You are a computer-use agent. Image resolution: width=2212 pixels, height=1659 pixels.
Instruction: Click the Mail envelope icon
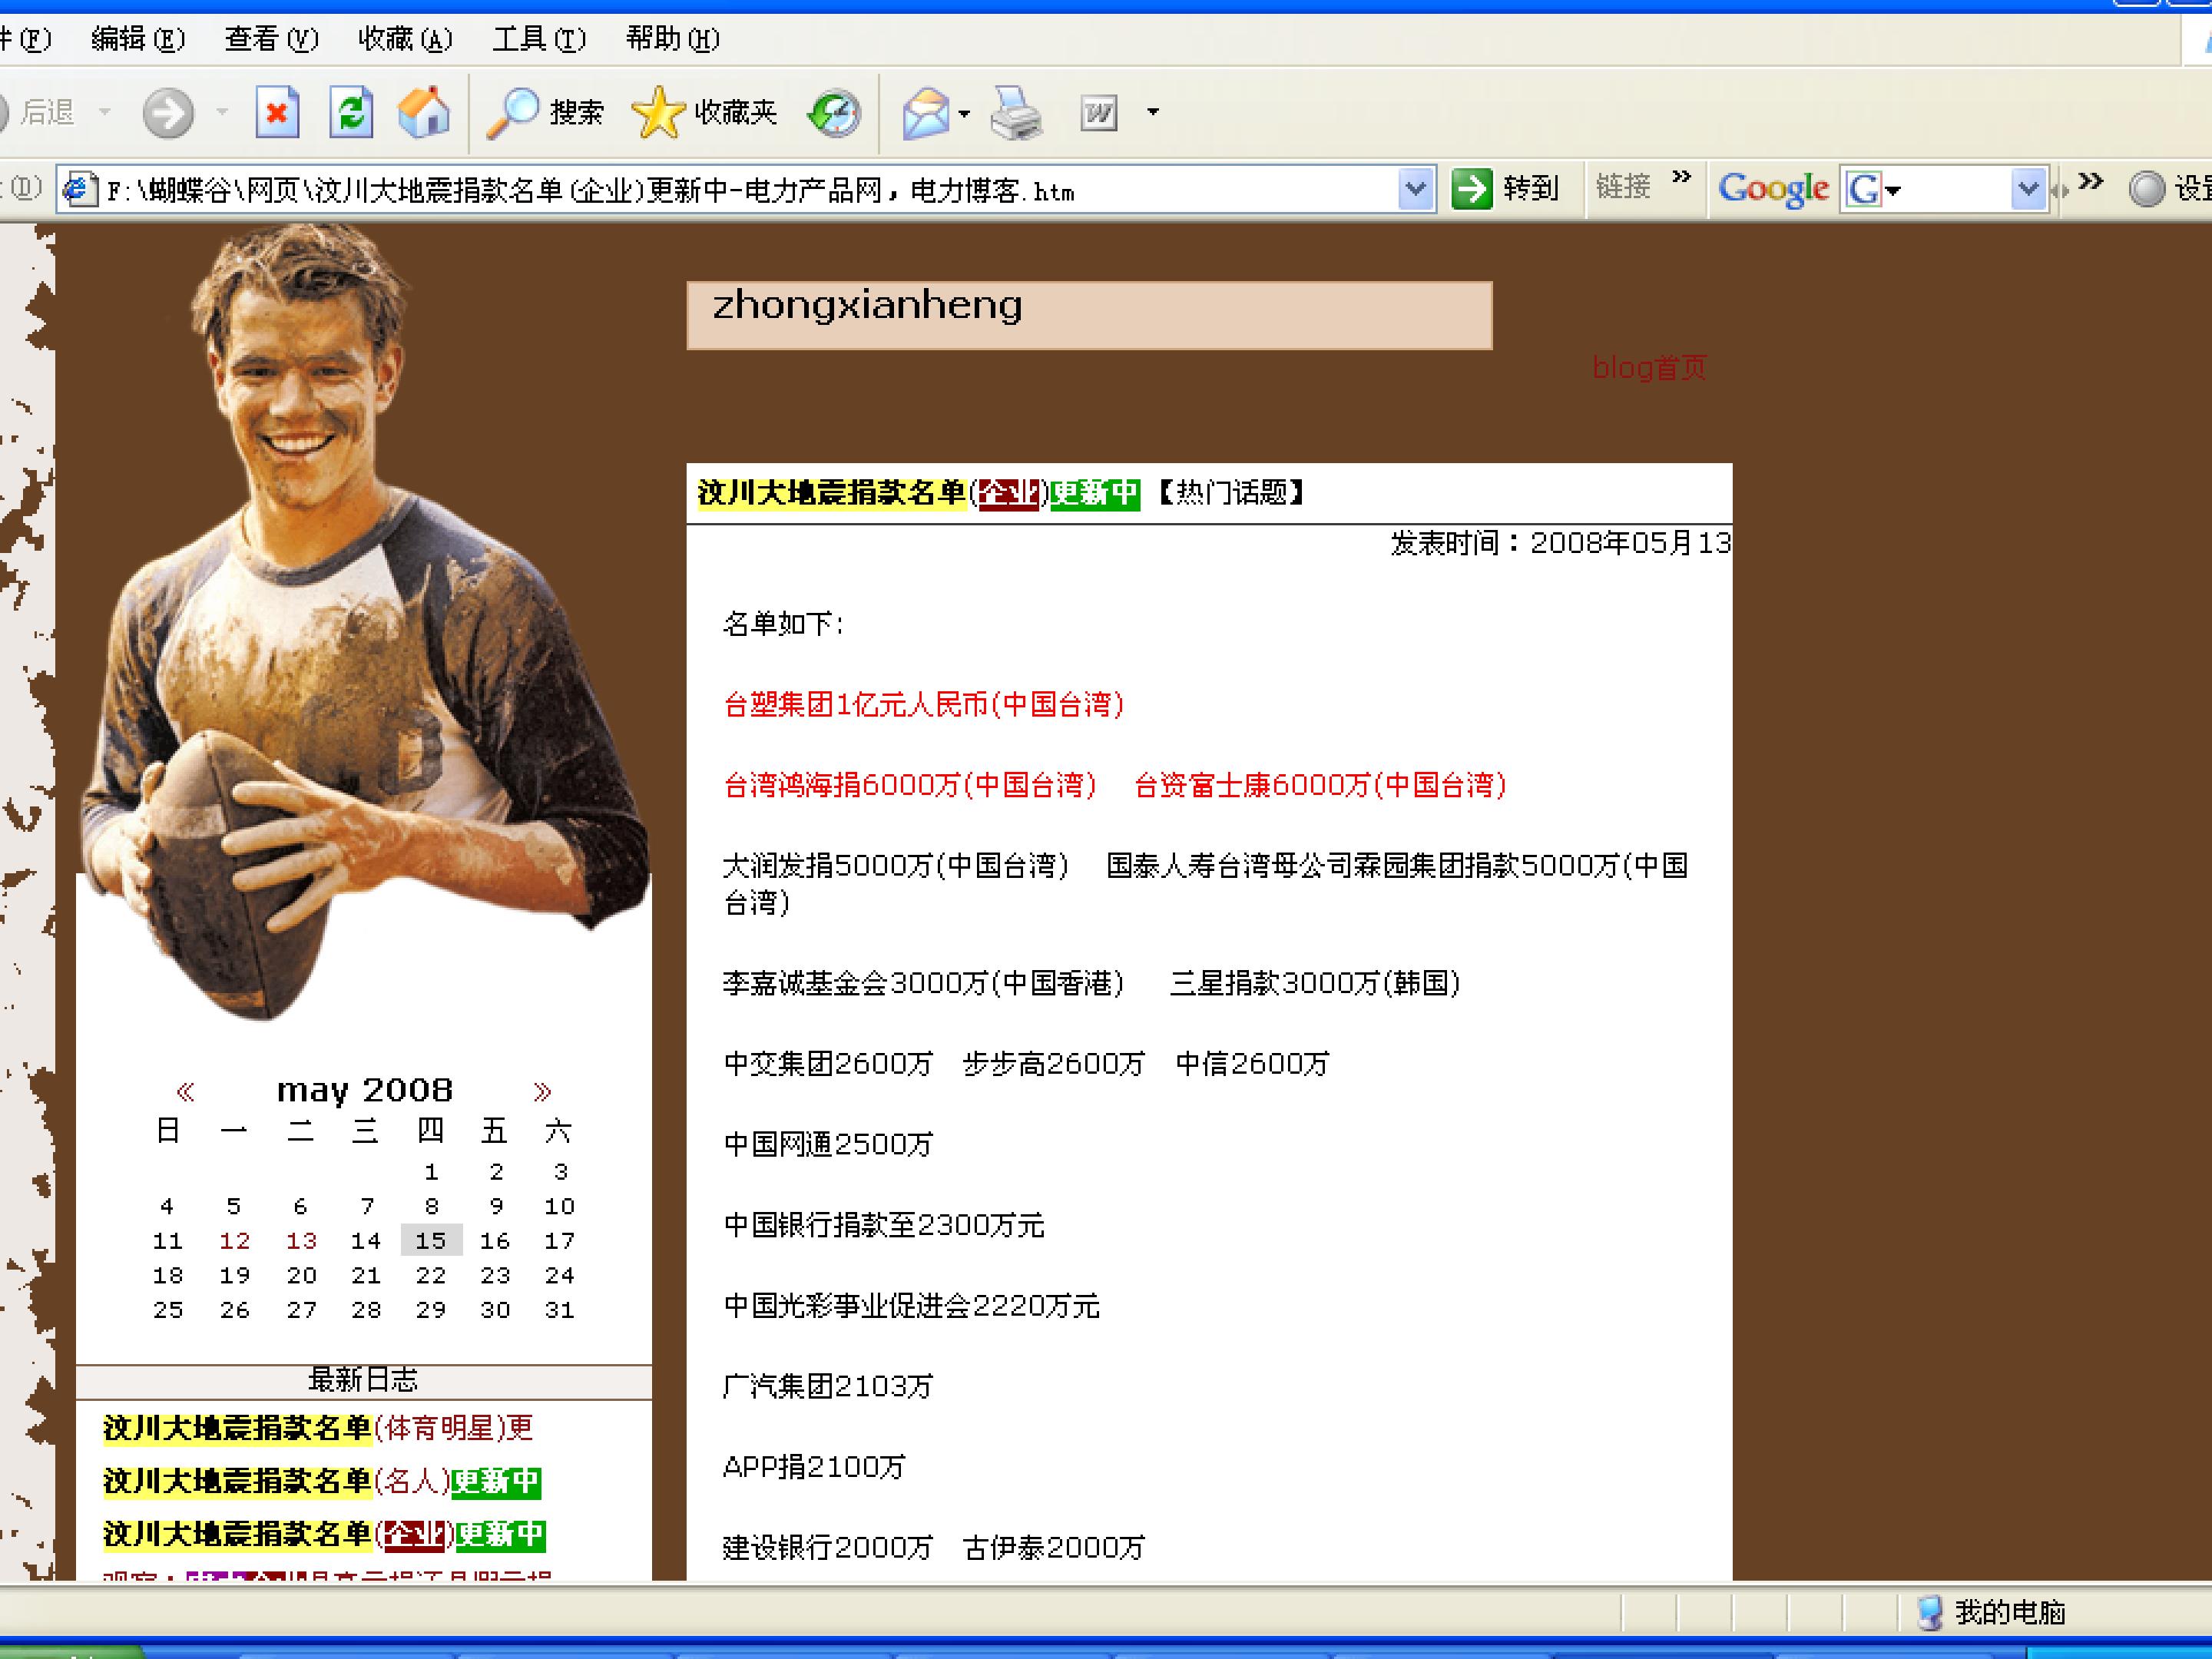tap(925, 112)
